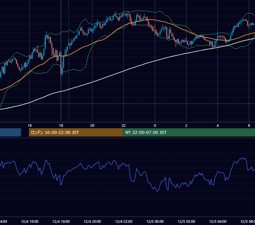Click the 0 hour axis label

pos(155,126)
